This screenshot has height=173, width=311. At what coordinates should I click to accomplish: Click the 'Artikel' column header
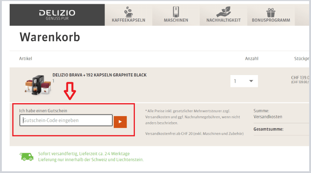point(25,59)
